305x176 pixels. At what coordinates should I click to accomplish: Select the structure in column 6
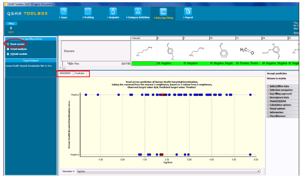(170, 51)
